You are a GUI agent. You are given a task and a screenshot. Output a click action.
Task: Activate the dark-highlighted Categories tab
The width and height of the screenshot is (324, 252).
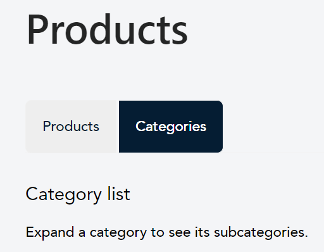171,127
